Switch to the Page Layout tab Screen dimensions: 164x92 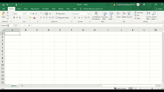coord(35,9)
